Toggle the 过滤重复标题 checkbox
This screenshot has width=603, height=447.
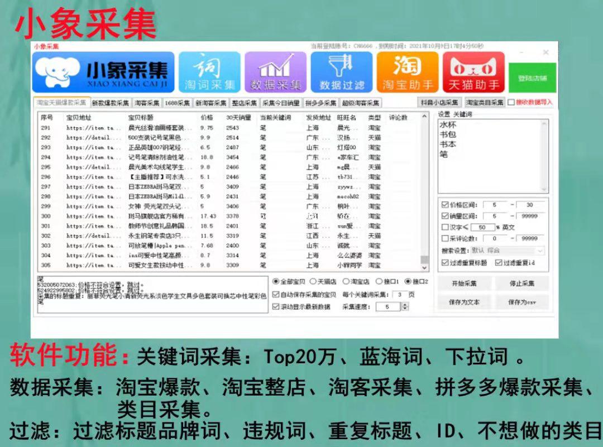444,262
